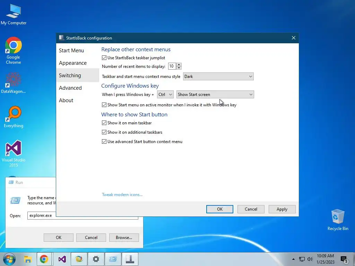Cancel StartIsBack configuration changes

tap(251, 209)
